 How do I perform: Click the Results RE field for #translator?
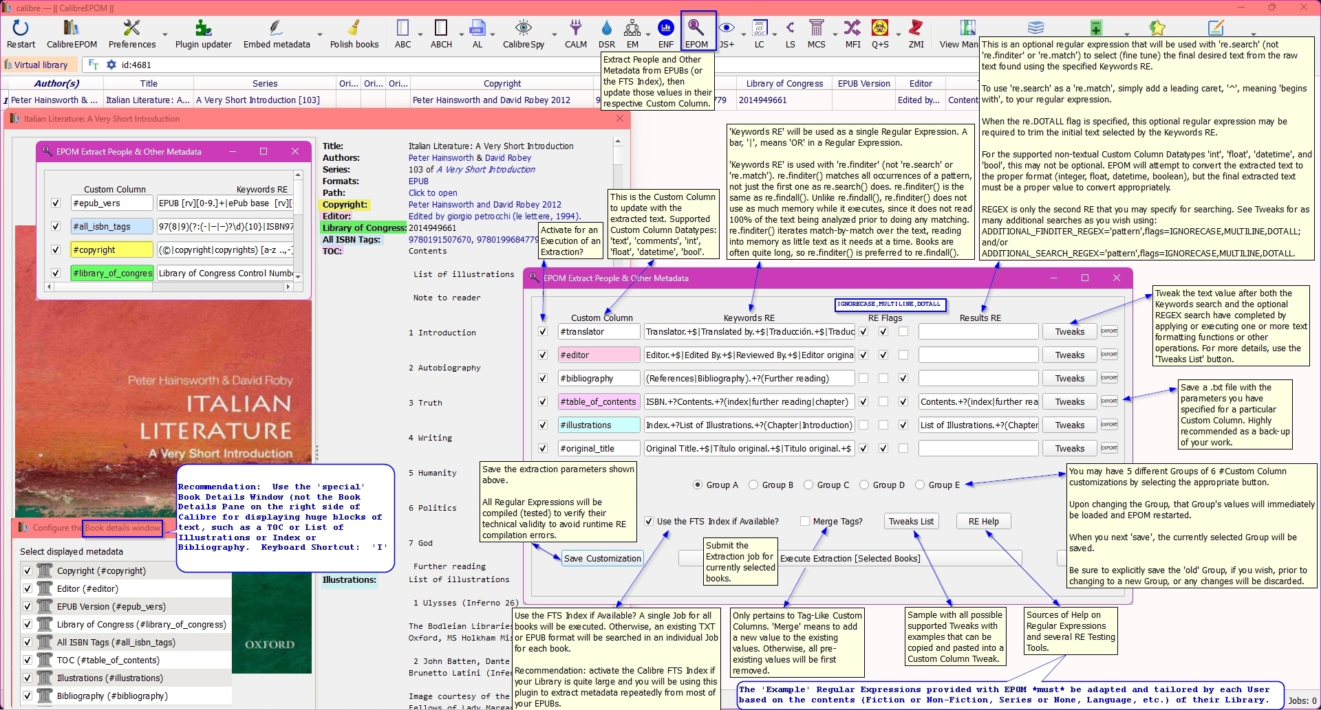coord(978,331)
